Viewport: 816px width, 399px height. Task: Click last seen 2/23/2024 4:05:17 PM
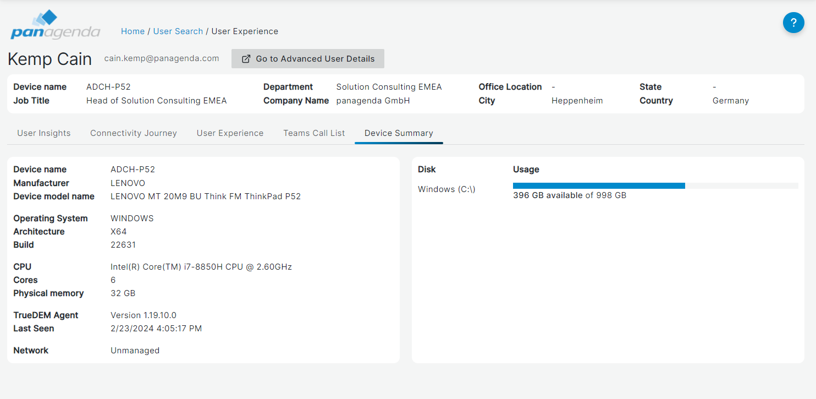pyautogui.click(x=156, y=329)
